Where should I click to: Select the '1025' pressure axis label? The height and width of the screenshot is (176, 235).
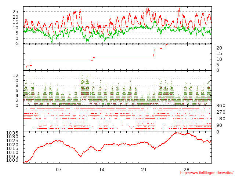point(12,141)
